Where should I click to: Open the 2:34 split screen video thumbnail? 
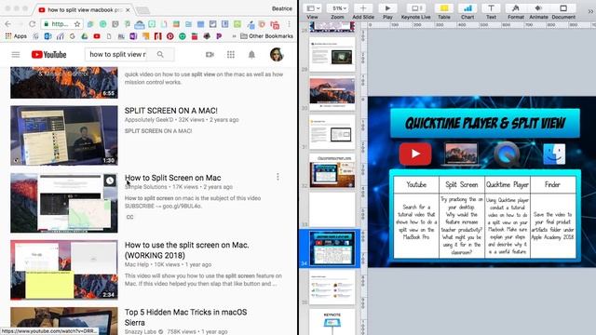64,270
